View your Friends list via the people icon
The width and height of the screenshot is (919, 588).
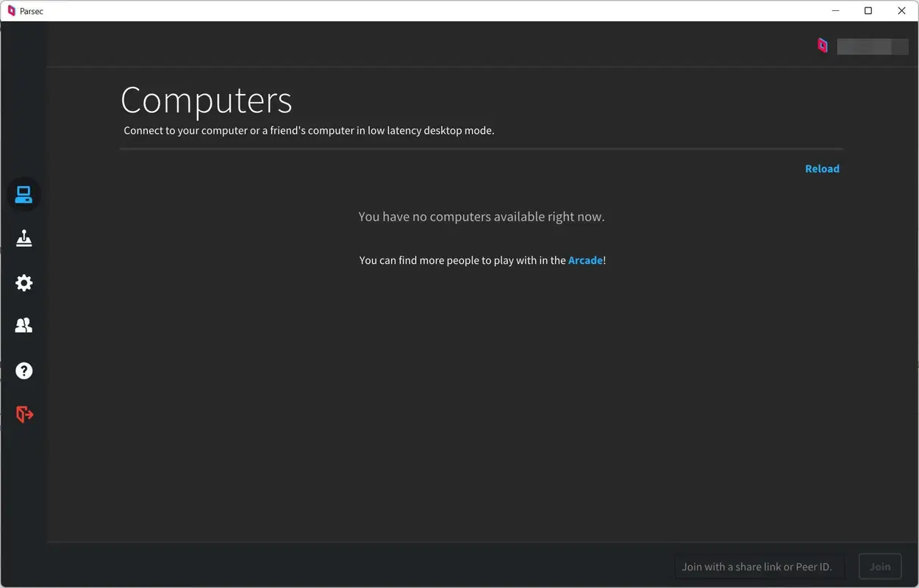click(x=24, y=325)
